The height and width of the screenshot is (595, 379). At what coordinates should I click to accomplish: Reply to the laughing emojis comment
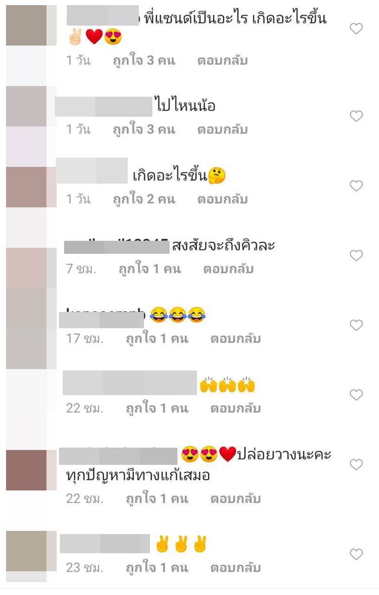click(235, 338)
